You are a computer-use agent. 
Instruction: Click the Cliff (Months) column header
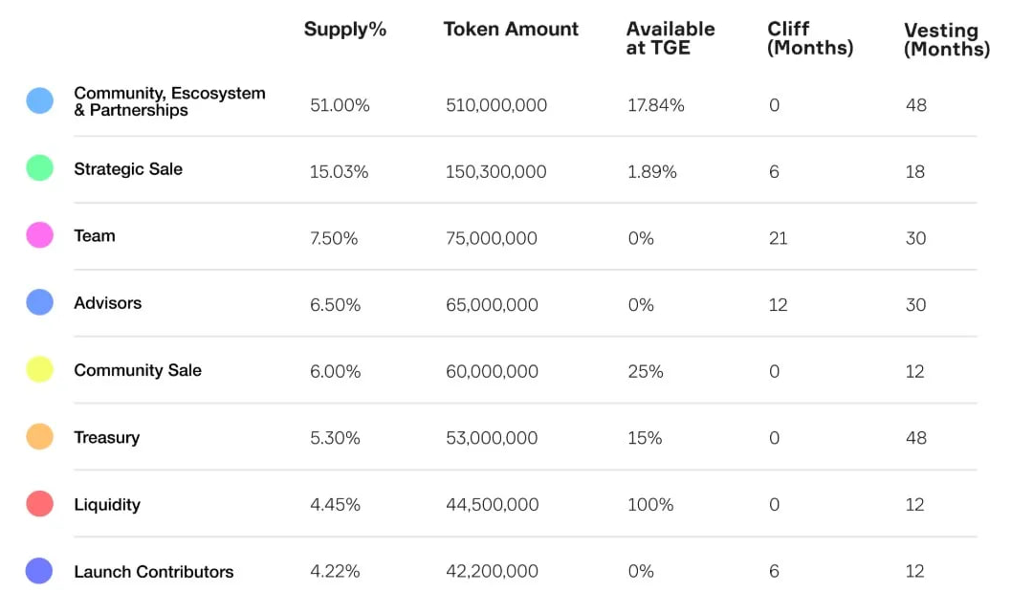[809, 38]
